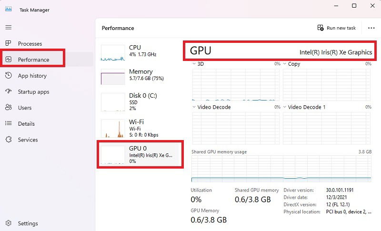This screenshot has width=381, height=231.
Task: Expand the 3D engine graph dropdown
Action: 194,64
